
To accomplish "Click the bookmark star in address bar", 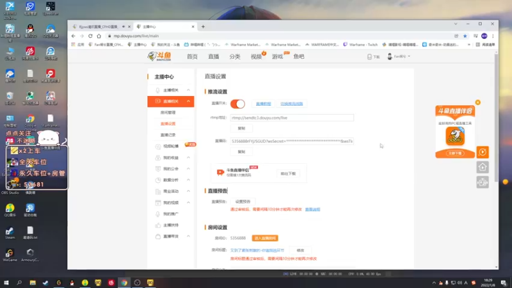I will click(x=465, y=36).
